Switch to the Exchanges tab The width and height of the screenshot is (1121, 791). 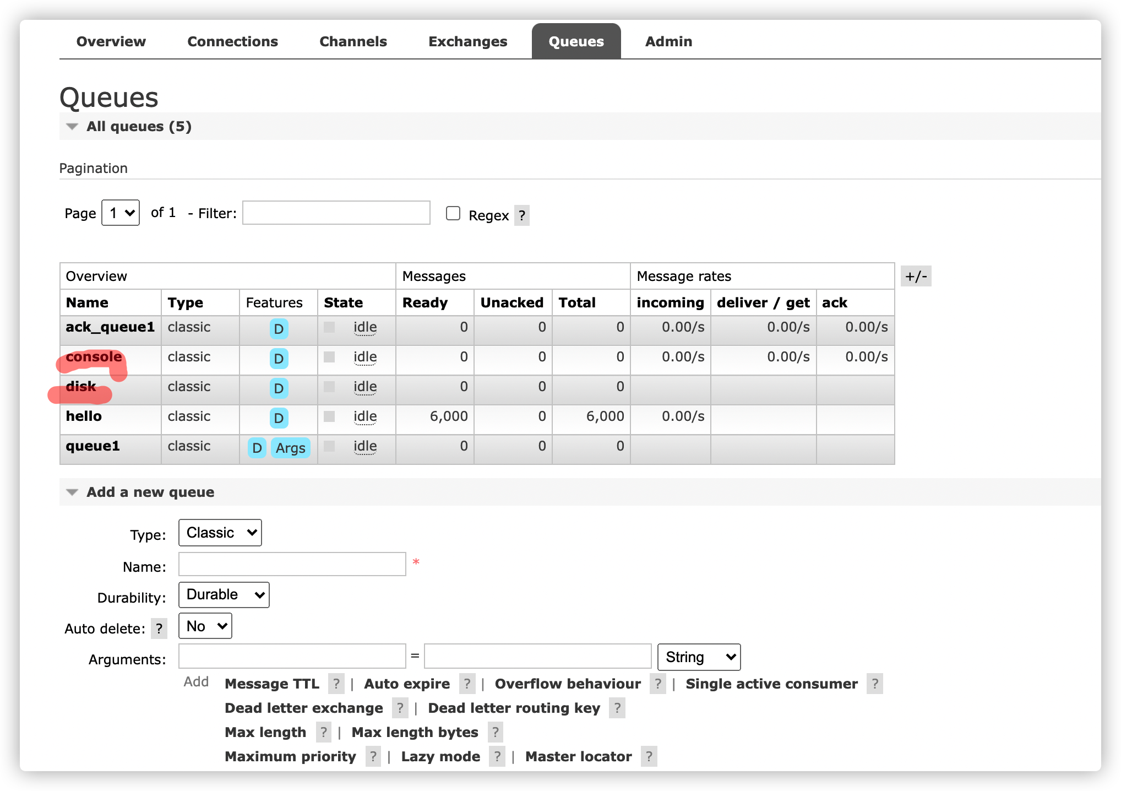[x=467, y=41]
